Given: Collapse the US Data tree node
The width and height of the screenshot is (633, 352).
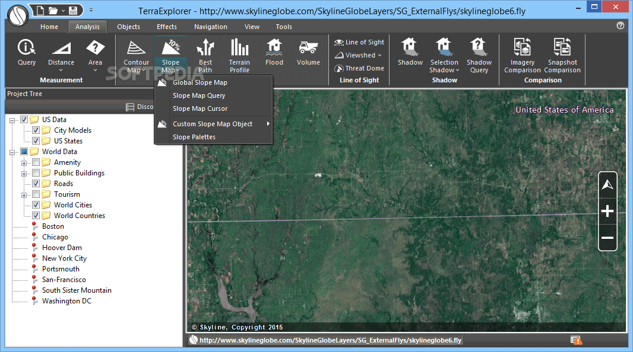Looking at the screenshot, I should coord(12,120).
